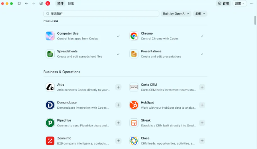Add the Streak plugin
The image size is (257, 149).
(202, 123)
